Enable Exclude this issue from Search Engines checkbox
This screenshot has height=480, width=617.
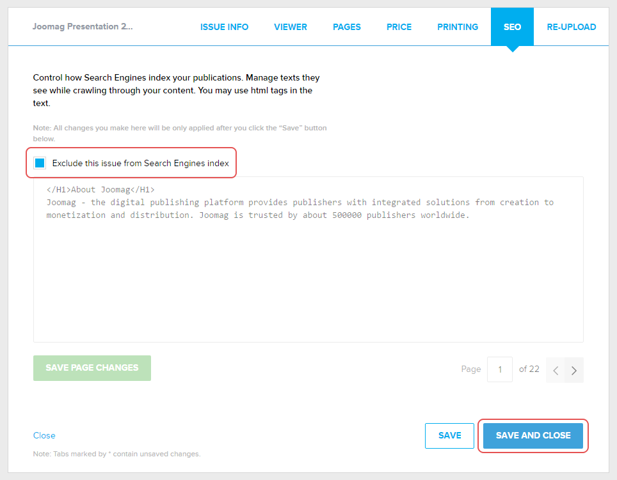[40, 163]
